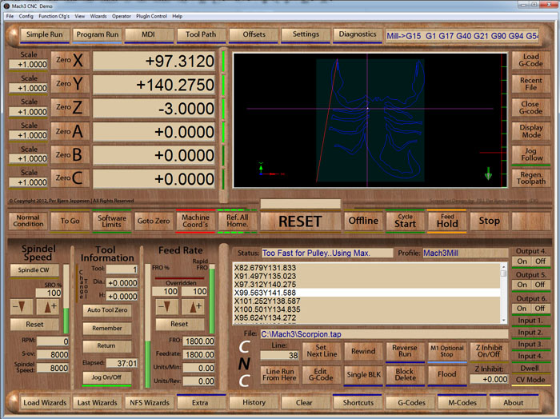Click the Rapid FRO vertical bar
This screenshot has width=560, height=419.
pyautogui.click(x=212, y=299)
